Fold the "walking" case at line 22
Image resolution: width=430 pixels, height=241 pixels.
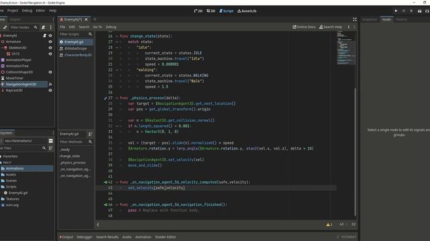pyautogui.click(x=117, y=70)
